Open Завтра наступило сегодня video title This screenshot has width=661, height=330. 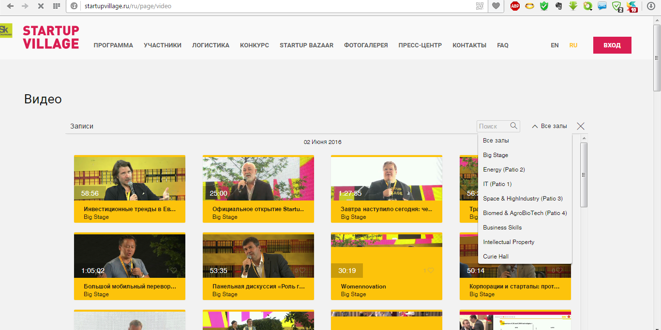[387, 209]
